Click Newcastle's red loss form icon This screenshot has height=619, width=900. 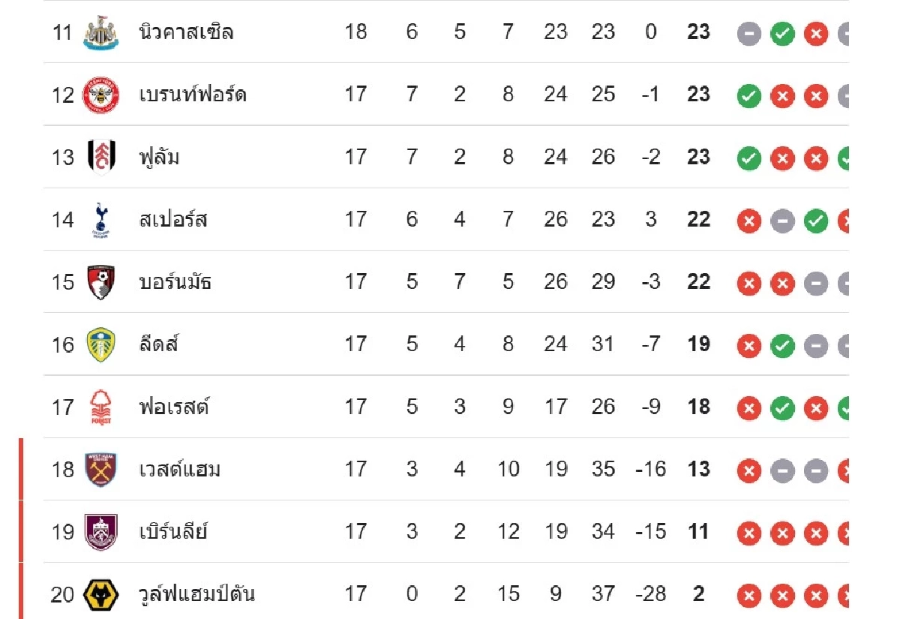click(816, 34)
